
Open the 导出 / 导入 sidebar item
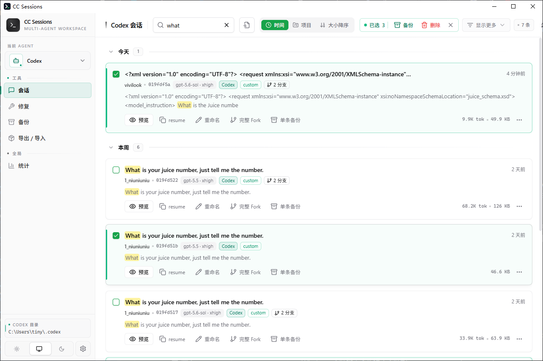[47, 138]
